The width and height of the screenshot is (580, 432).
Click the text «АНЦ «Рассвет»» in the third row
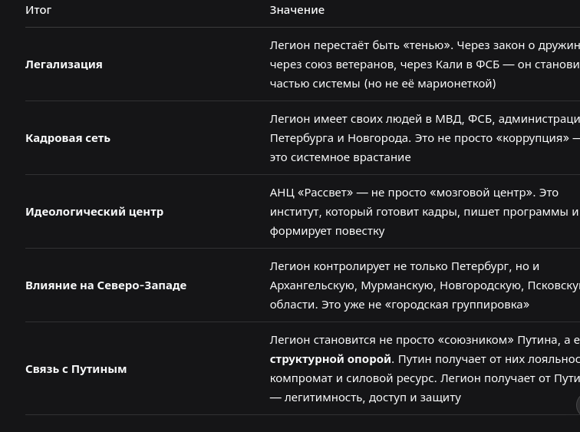pyautogui.click(x=311, y=193)
